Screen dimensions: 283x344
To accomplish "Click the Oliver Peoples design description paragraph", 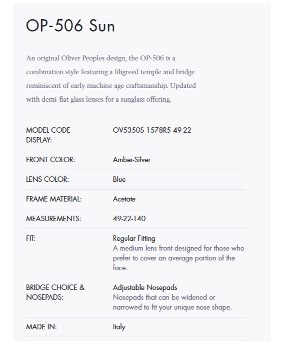I will point(111,79).
